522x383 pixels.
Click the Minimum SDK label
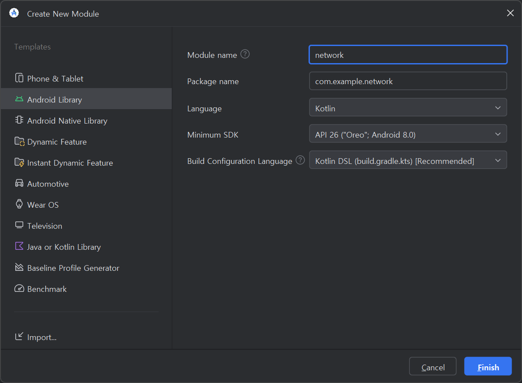point(213,135)
